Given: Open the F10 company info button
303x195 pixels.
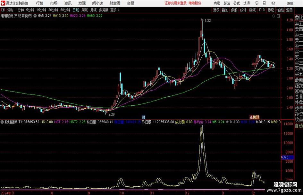Looking at the screenshot, I should [x=262, y=10].
